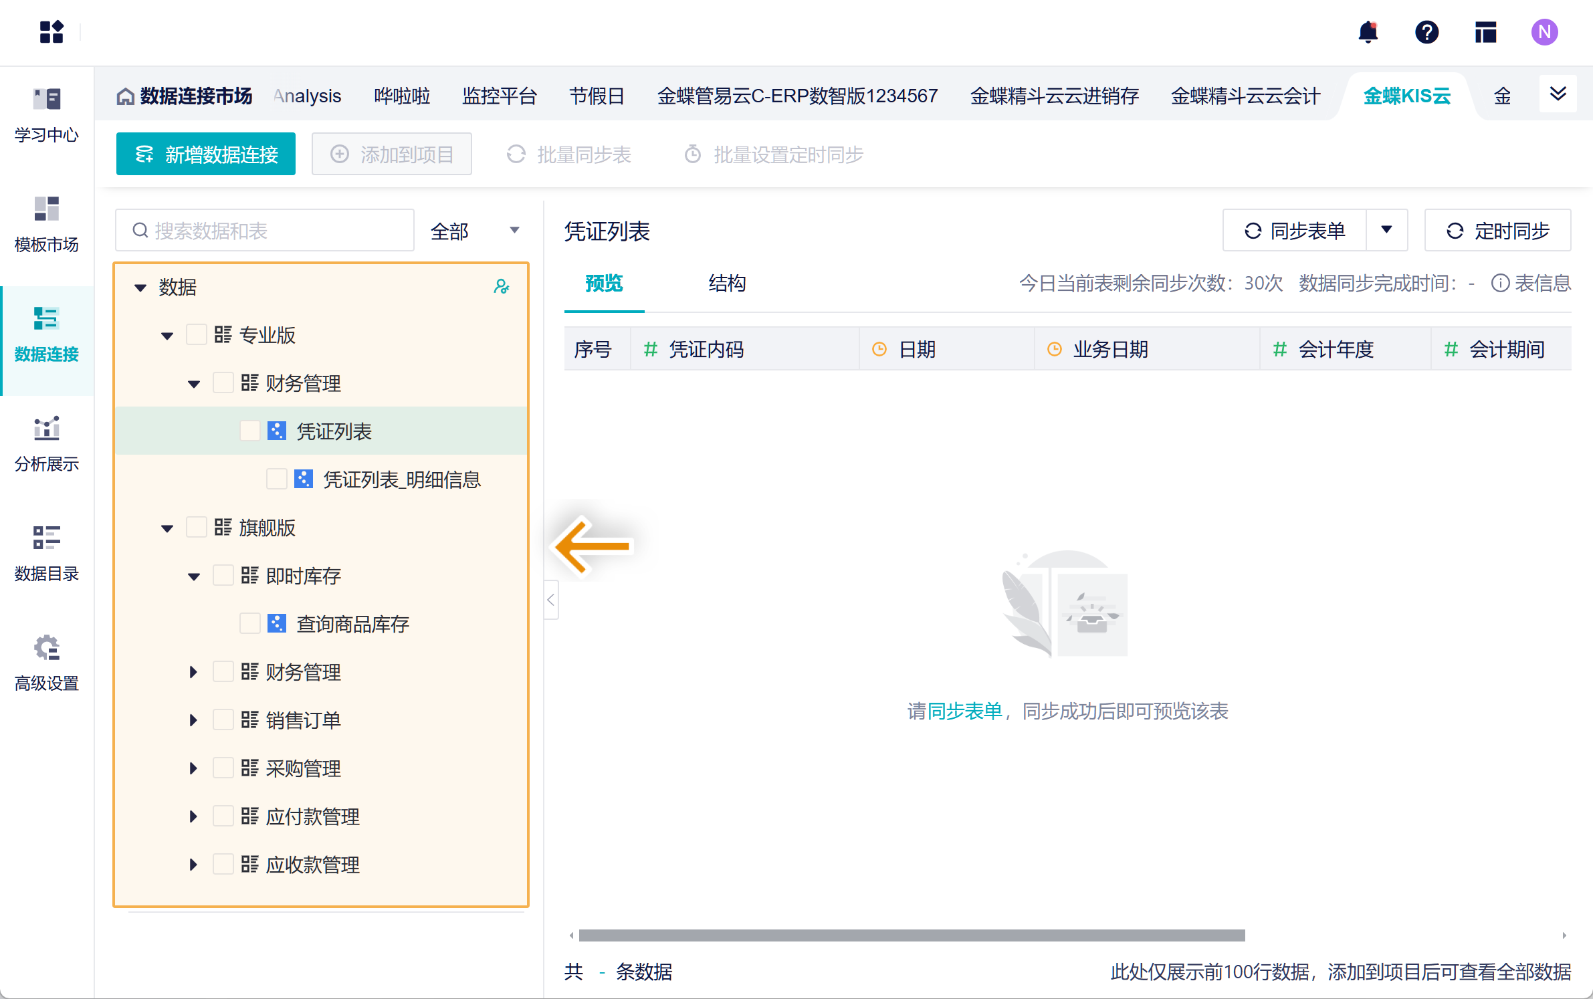This screenshot has width=1593, height=999.
Task: Check the 凭证列表 checkbox
Action: click(x=249, y=431)
